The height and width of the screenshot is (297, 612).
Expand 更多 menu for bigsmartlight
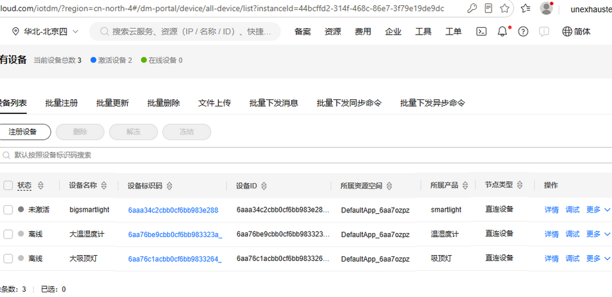[x=598, y=210]
